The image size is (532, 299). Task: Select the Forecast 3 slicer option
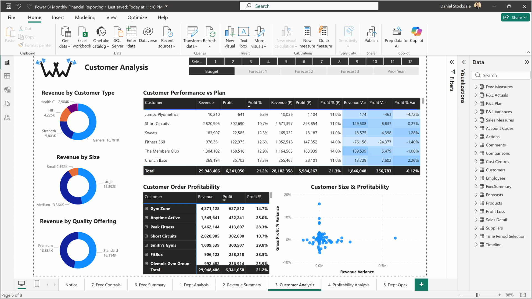[350, 71]
